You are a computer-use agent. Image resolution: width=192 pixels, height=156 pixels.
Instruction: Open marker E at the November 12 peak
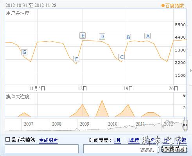click(x=83, y=35)
